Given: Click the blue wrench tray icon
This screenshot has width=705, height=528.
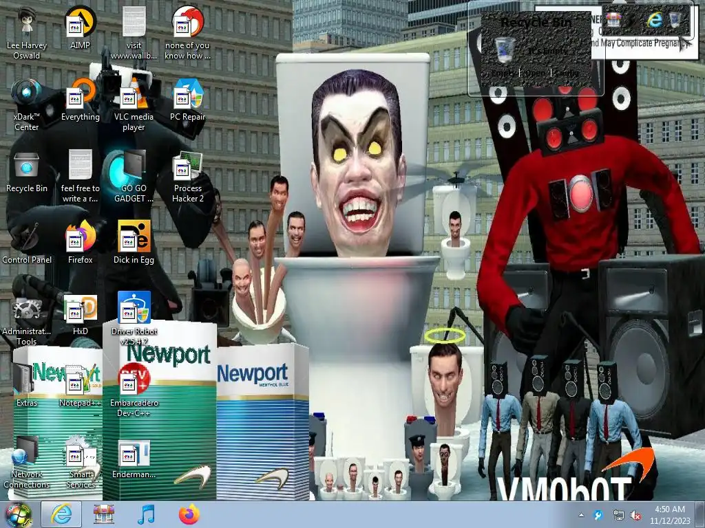Looking at the screenshot, I should [598, 515].
